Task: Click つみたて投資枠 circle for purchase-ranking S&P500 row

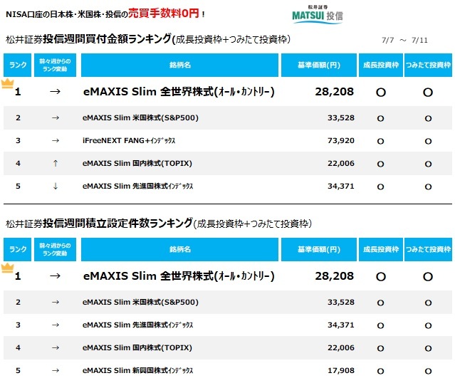Action: click(x=428, y=118)
